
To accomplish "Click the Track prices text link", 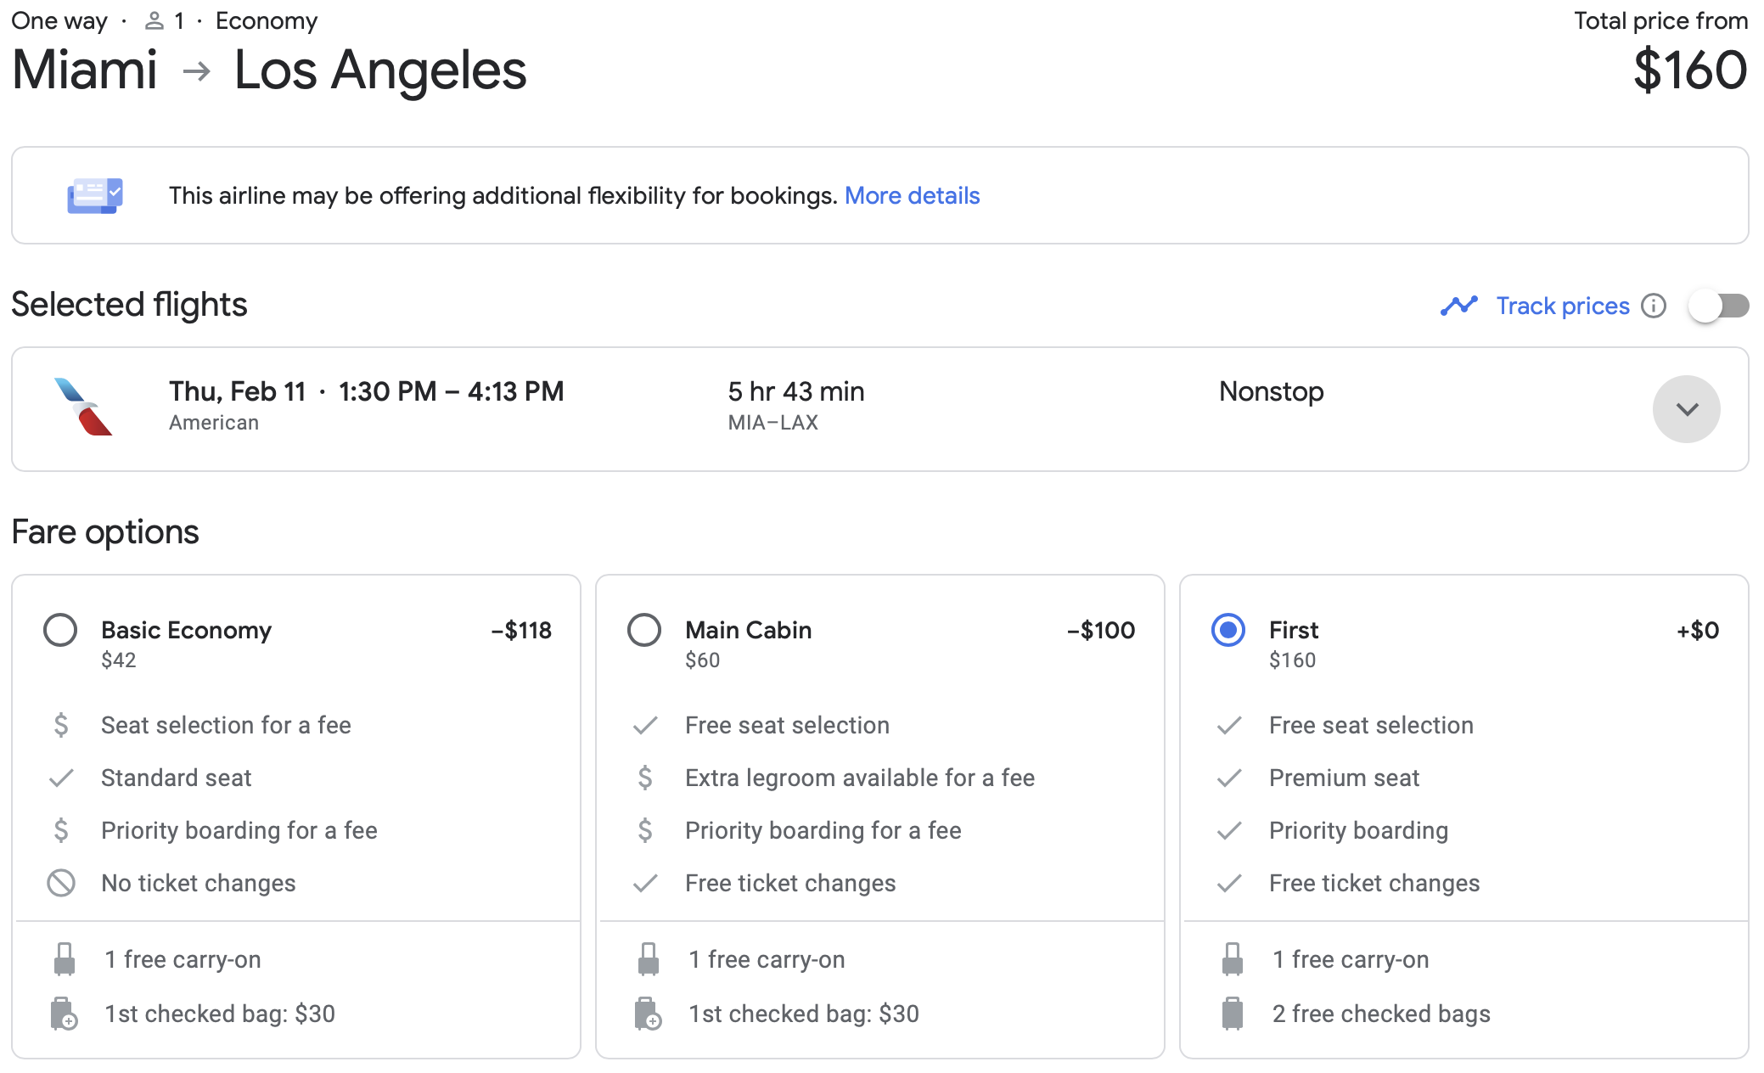I will click(x=1563, y=306).
